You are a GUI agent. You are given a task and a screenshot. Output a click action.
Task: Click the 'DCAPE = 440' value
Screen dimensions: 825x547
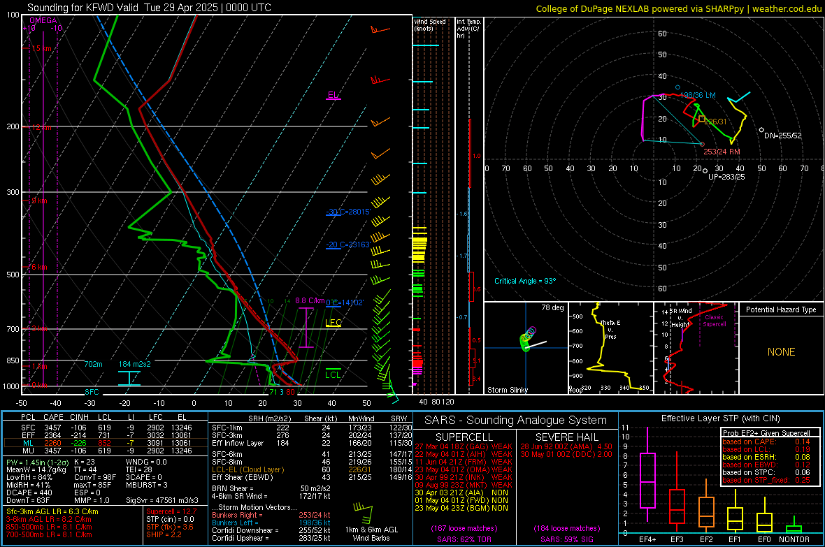point(29,493)
